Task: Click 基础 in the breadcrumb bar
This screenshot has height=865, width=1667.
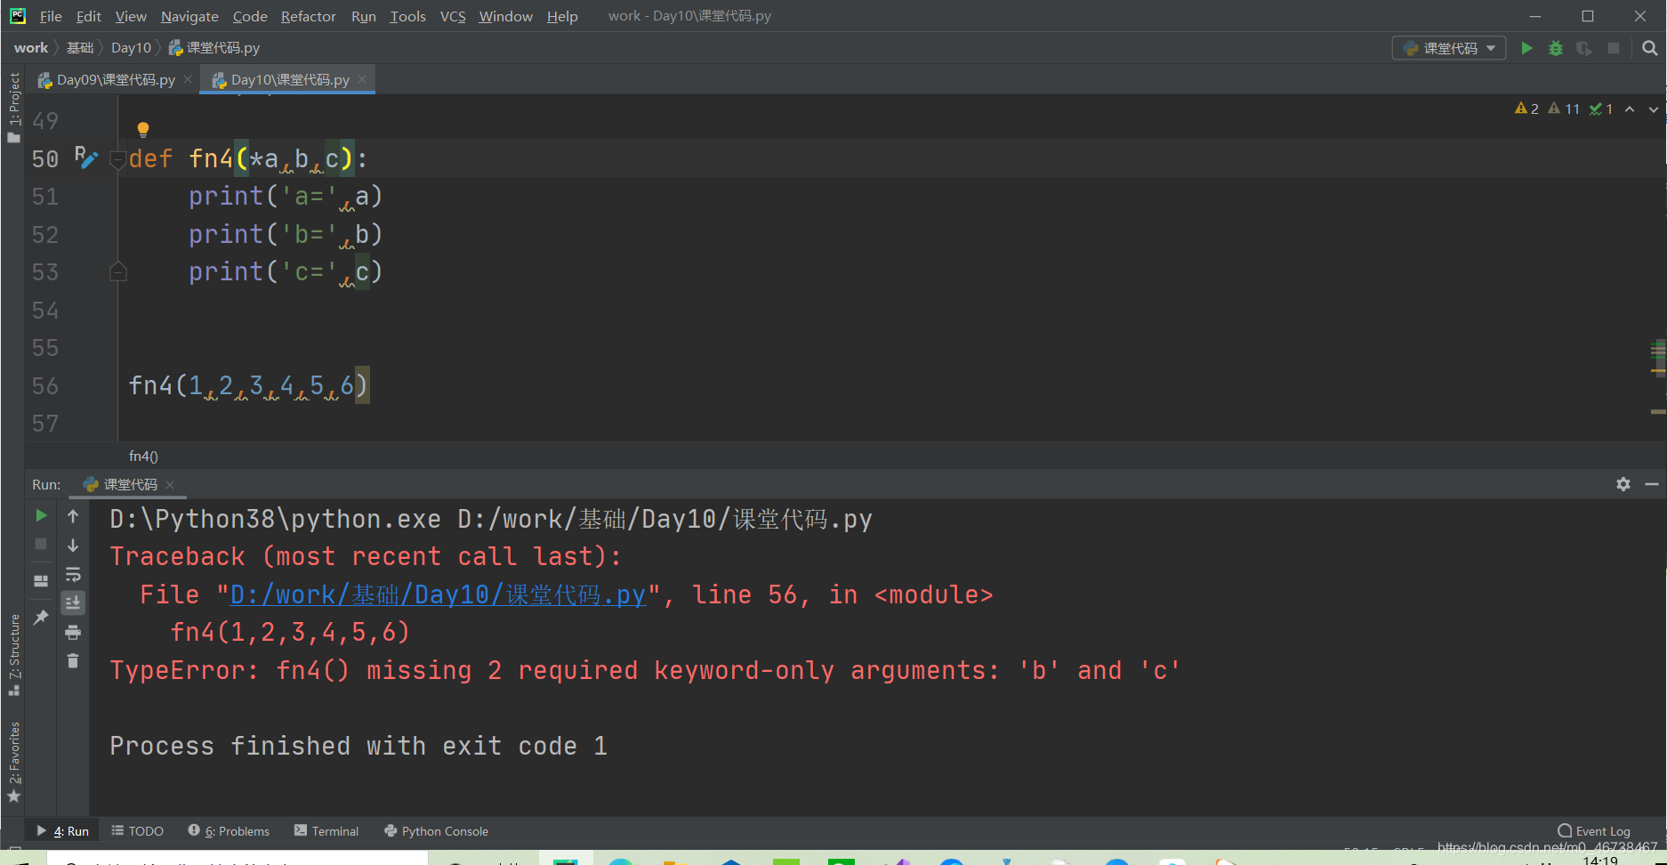Action: tap(80, 48)
